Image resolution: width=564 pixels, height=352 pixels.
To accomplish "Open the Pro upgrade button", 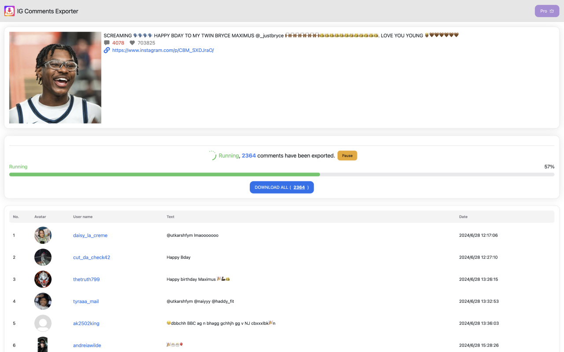I will click(547, 11).
